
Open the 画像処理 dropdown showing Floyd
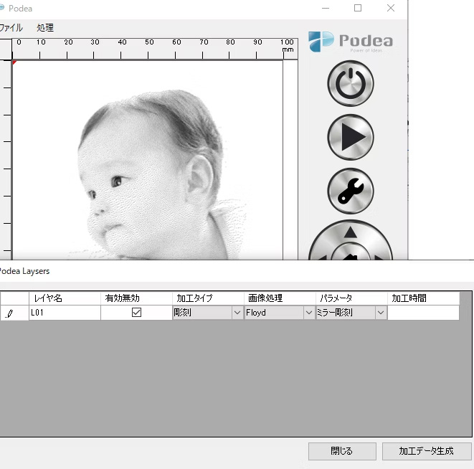[x=308, y=313]
